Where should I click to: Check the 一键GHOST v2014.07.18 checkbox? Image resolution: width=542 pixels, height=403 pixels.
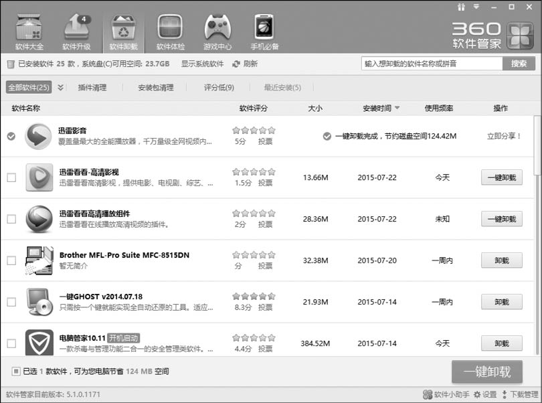[11, 302]
